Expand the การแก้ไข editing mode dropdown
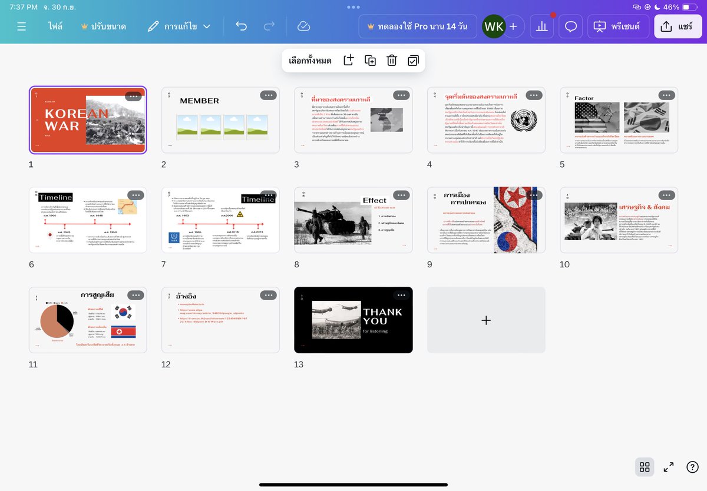The height and width of the screenshot is (491, 707). 179,26
